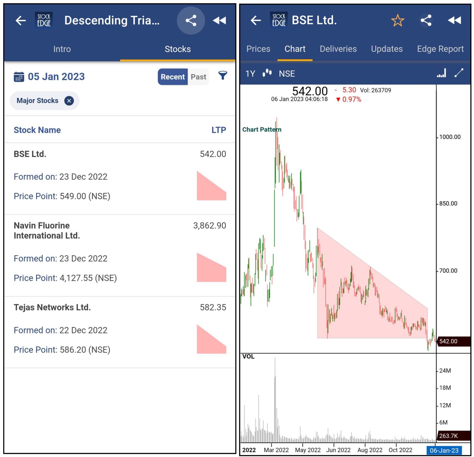Switch pattern view to Past
This screenshot has height=457, width=474.
(x=198, y=77)
